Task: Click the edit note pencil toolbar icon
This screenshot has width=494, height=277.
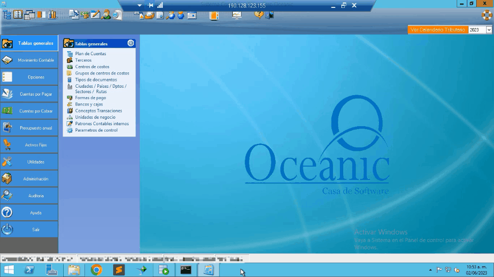Action: [x=96, y=15]
